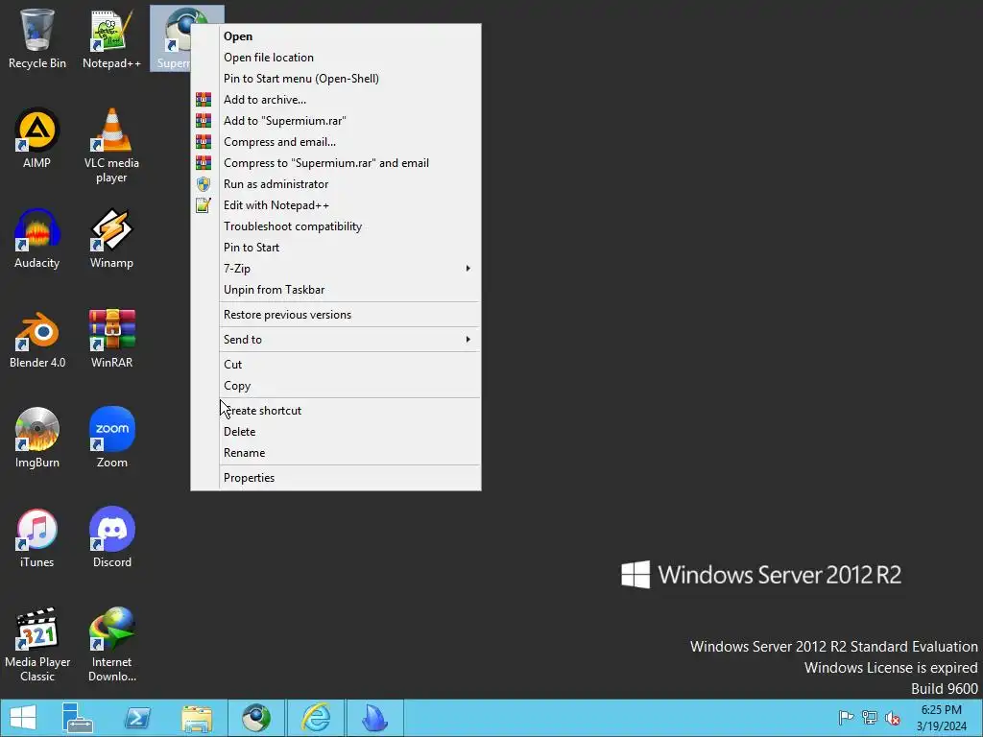The image size is (983, 737).
Task: Select Compress to "Supermium.rar" and email
Action: pos(335,163)
